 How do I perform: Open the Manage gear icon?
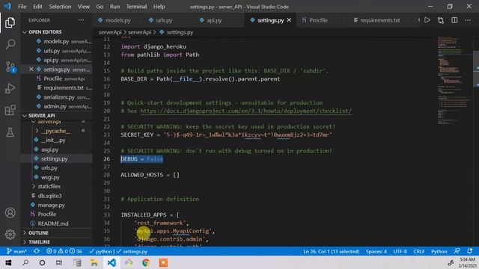click(x=10, y=234)
